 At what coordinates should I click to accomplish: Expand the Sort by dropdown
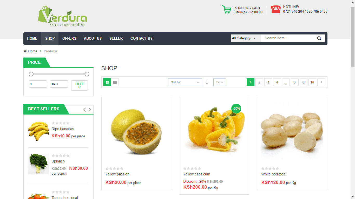pos(185,82)
